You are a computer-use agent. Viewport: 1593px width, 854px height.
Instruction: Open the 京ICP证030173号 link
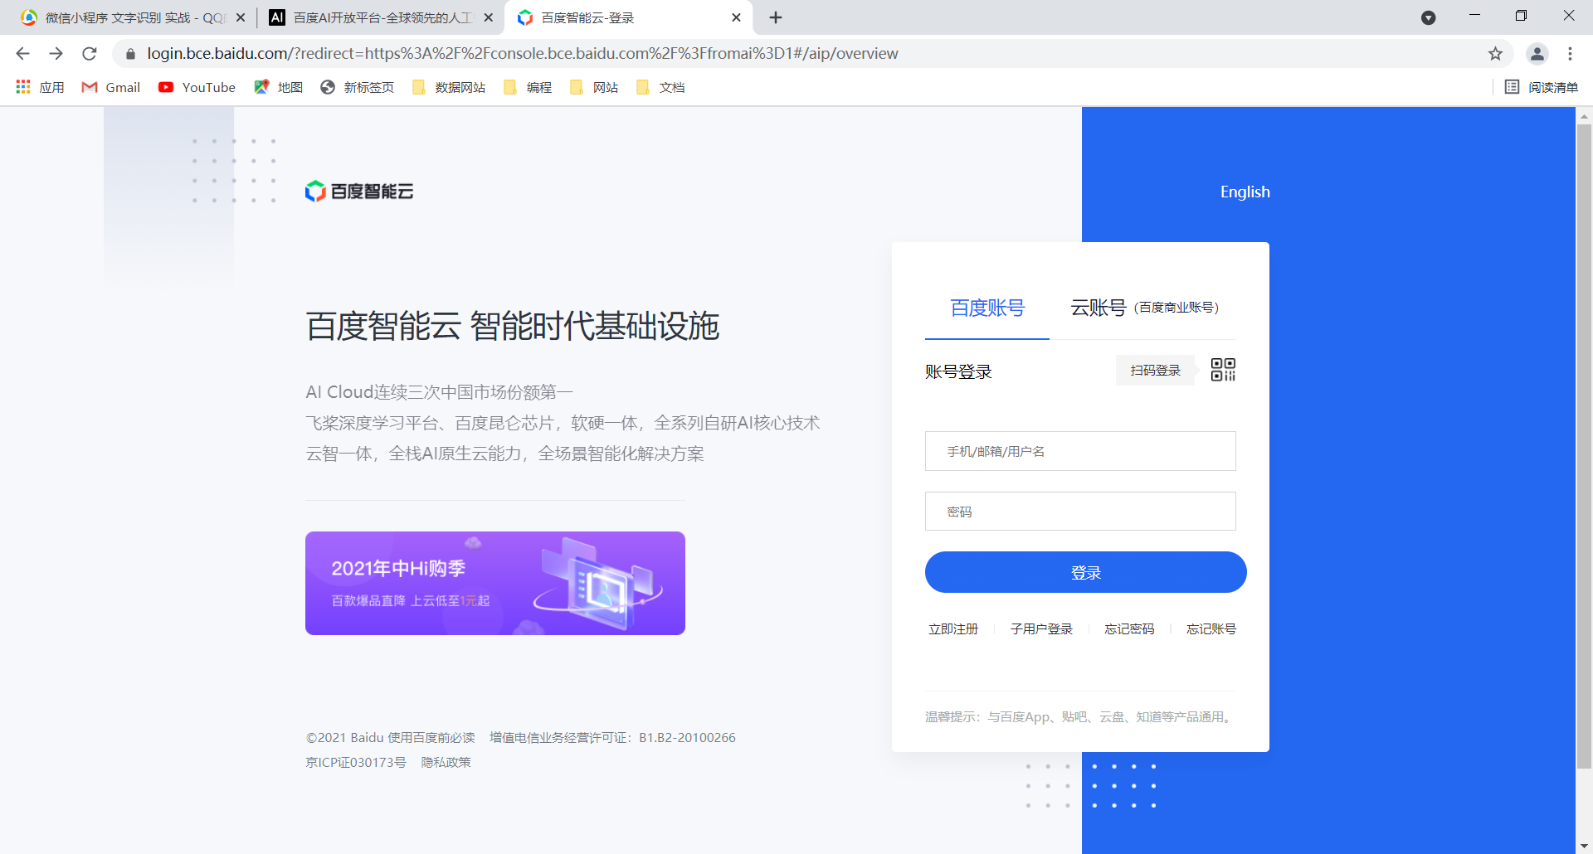click(x=356, y=763)
